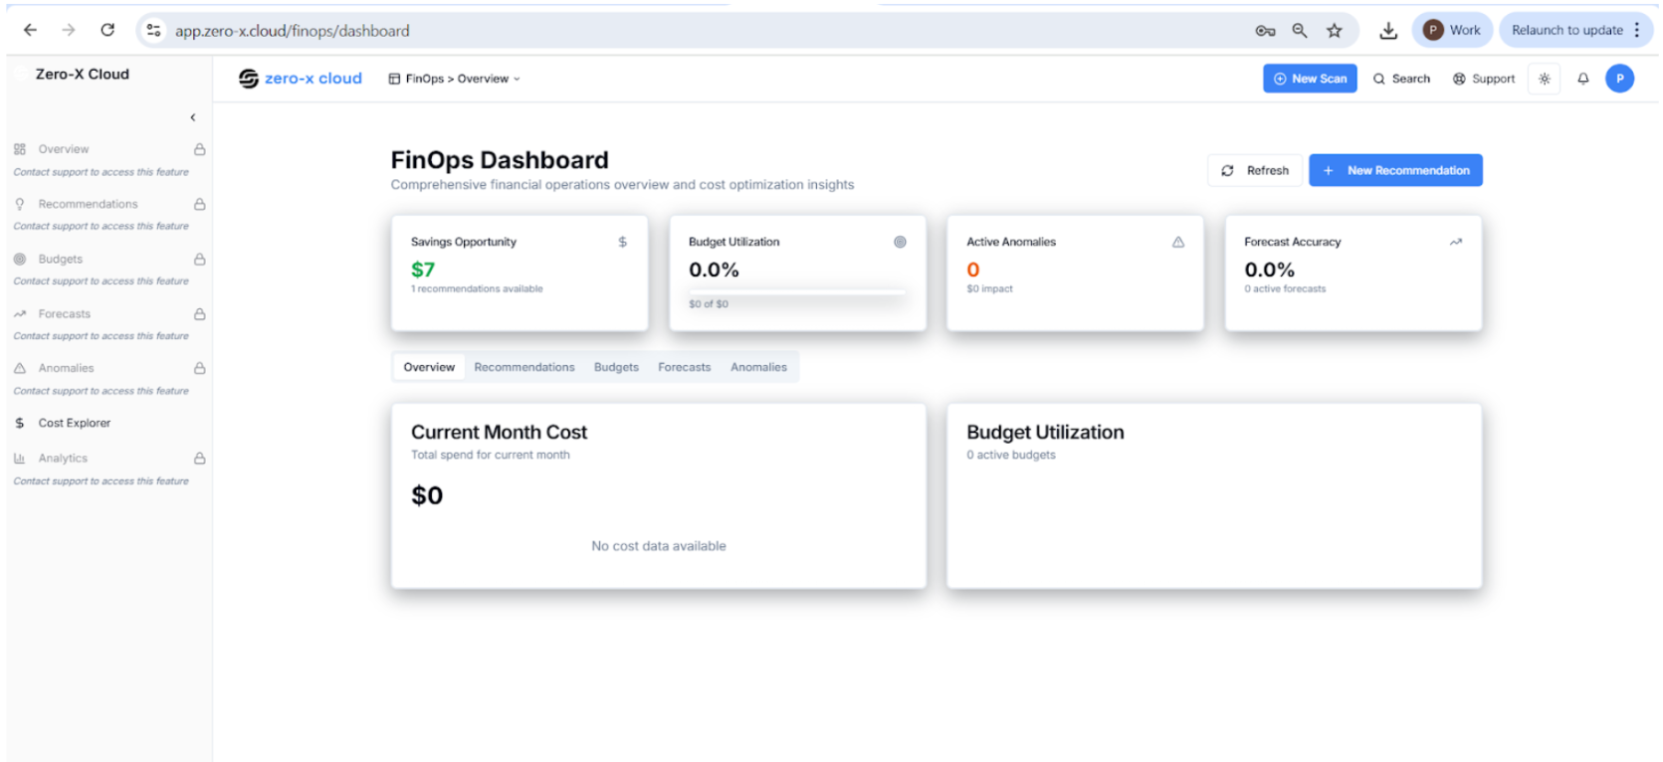Open the Work profile chip
This screenshot has height=762, width=1663.
pos(1452,30)
